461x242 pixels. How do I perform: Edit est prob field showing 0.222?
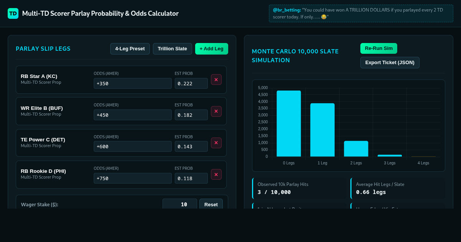click(191, 83)
